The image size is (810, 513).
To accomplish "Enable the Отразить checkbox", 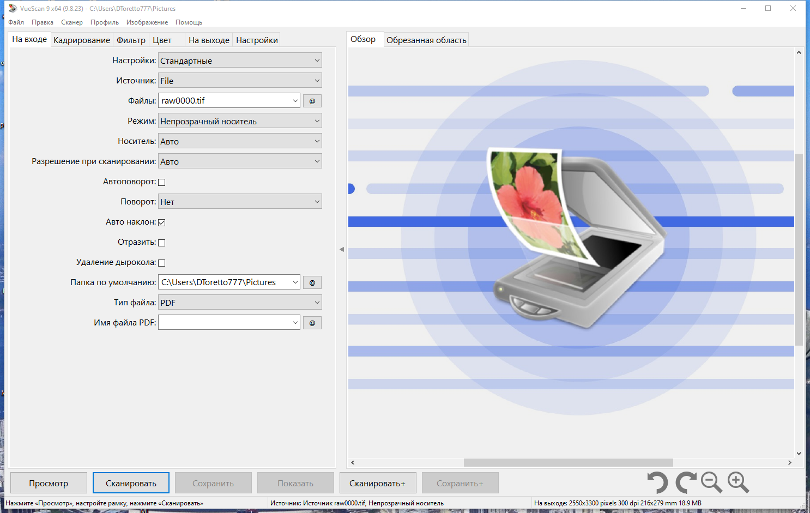I will click(161, 242).
